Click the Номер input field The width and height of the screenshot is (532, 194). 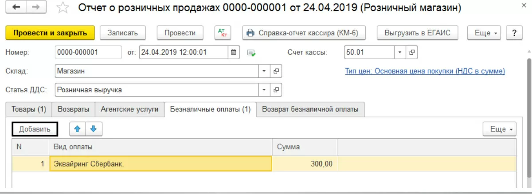[x=88, y=52]
